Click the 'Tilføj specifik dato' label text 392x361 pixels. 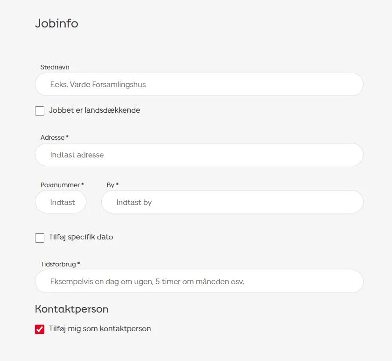81,237
